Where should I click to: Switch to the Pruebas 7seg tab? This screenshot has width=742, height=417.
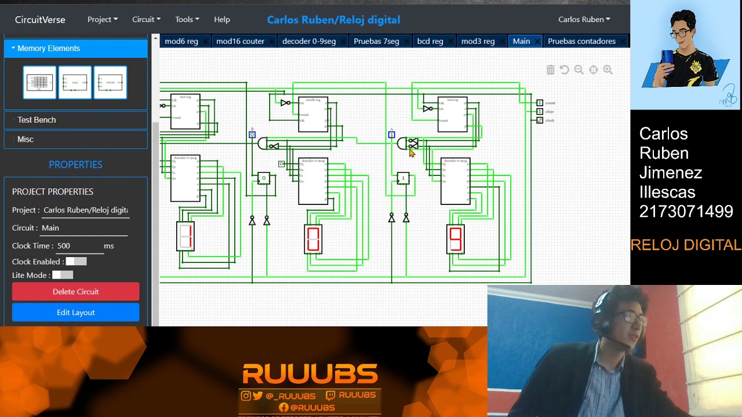376,41
